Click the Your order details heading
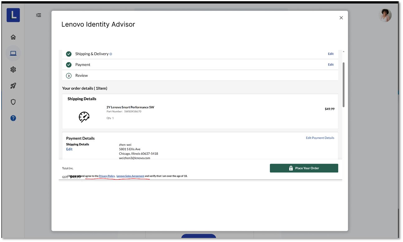The height and width of the screenshot is (242, 403). 85,88
